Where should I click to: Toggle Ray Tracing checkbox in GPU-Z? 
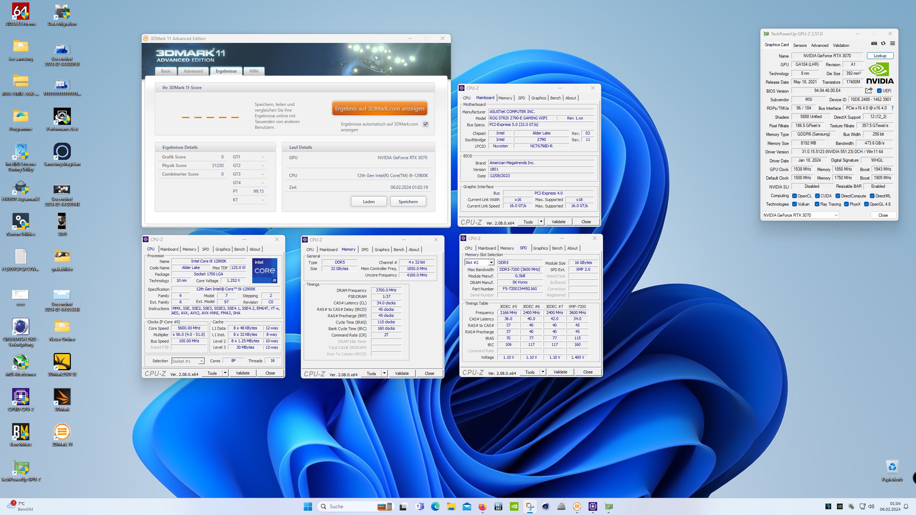[x=817, y=204]
